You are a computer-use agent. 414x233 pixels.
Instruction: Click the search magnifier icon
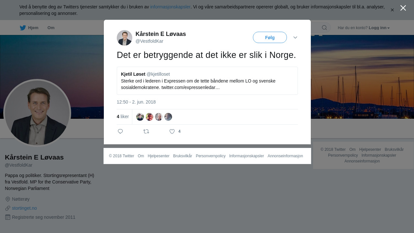pyautogui.click(x=324, y=28)
